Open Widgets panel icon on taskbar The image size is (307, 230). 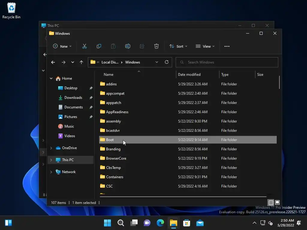8,223
